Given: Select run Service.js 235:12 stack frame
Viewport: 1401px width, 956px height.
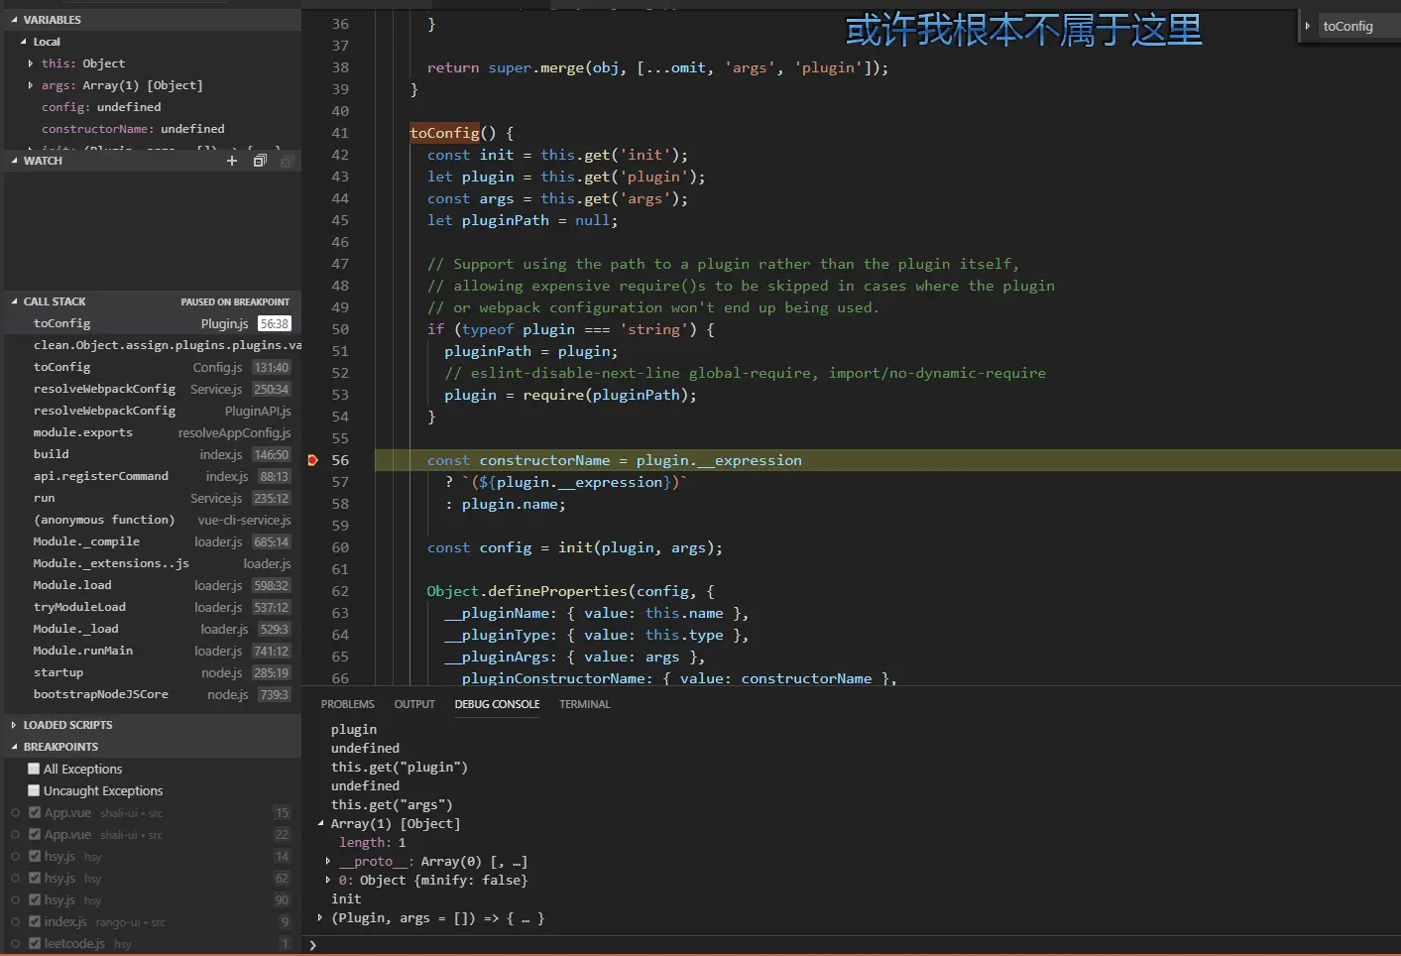Looking at the screenshot, I should pos(153,498).
